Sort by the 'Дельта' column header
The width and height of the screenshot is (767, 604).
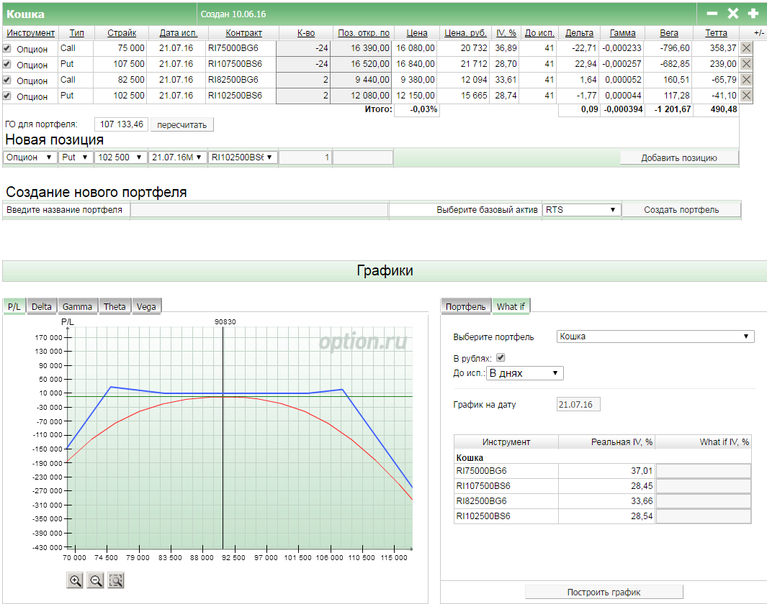click(579, 32)
